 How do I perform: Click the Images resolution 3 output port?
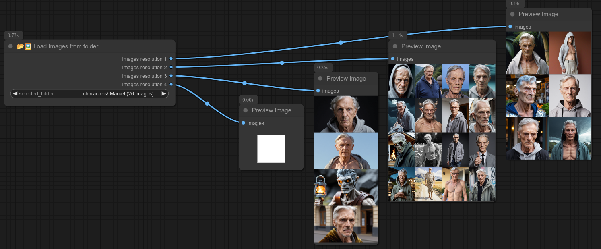171,76
